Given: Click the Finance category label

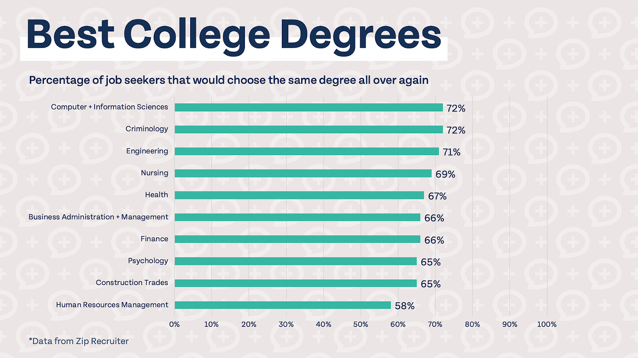Looking at the screenshot, I should click(154, 239).
